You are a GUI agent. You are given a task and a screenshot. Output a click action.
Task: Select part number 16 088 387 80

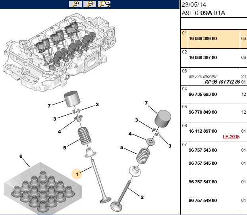(x=203, y=57)
